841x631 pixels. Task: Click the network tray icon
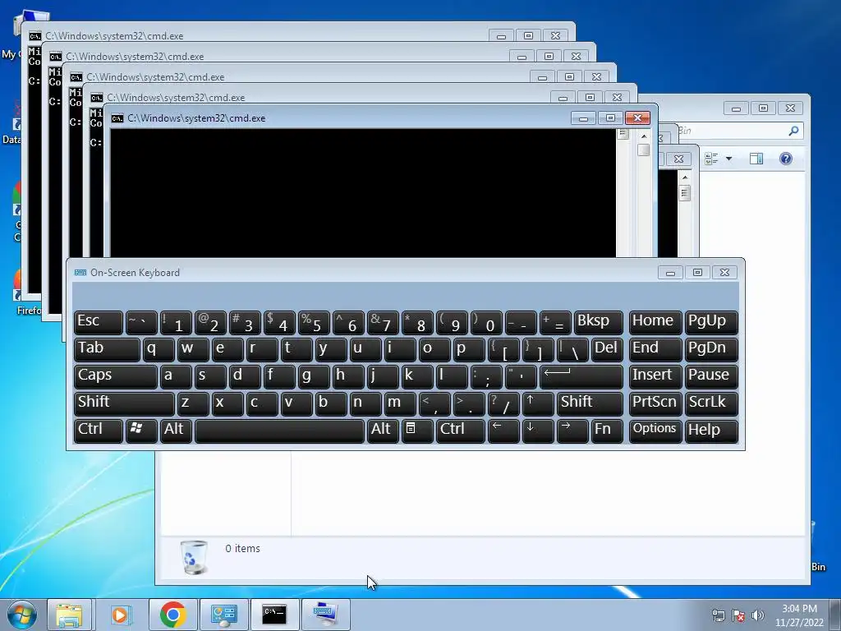coord(718,615)
